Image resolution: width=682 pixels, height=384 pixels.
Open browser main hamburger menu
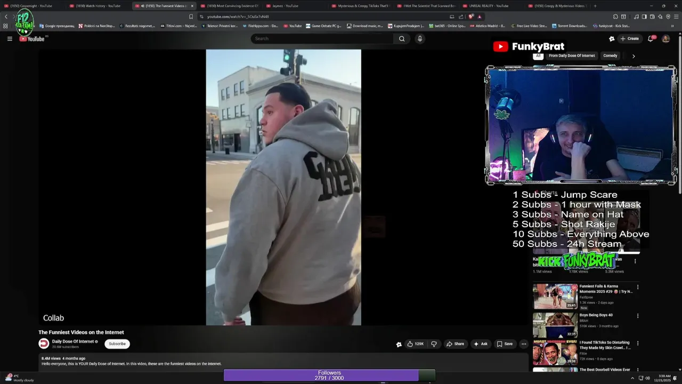[x=676, y=17]
